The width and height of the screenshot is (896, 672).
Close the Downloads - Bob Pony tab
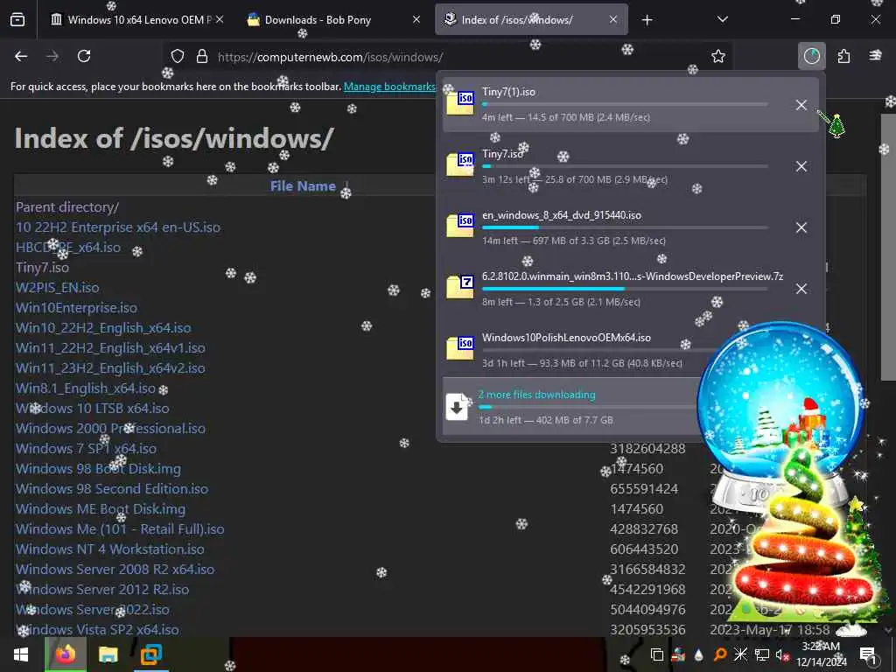(416, 20)
